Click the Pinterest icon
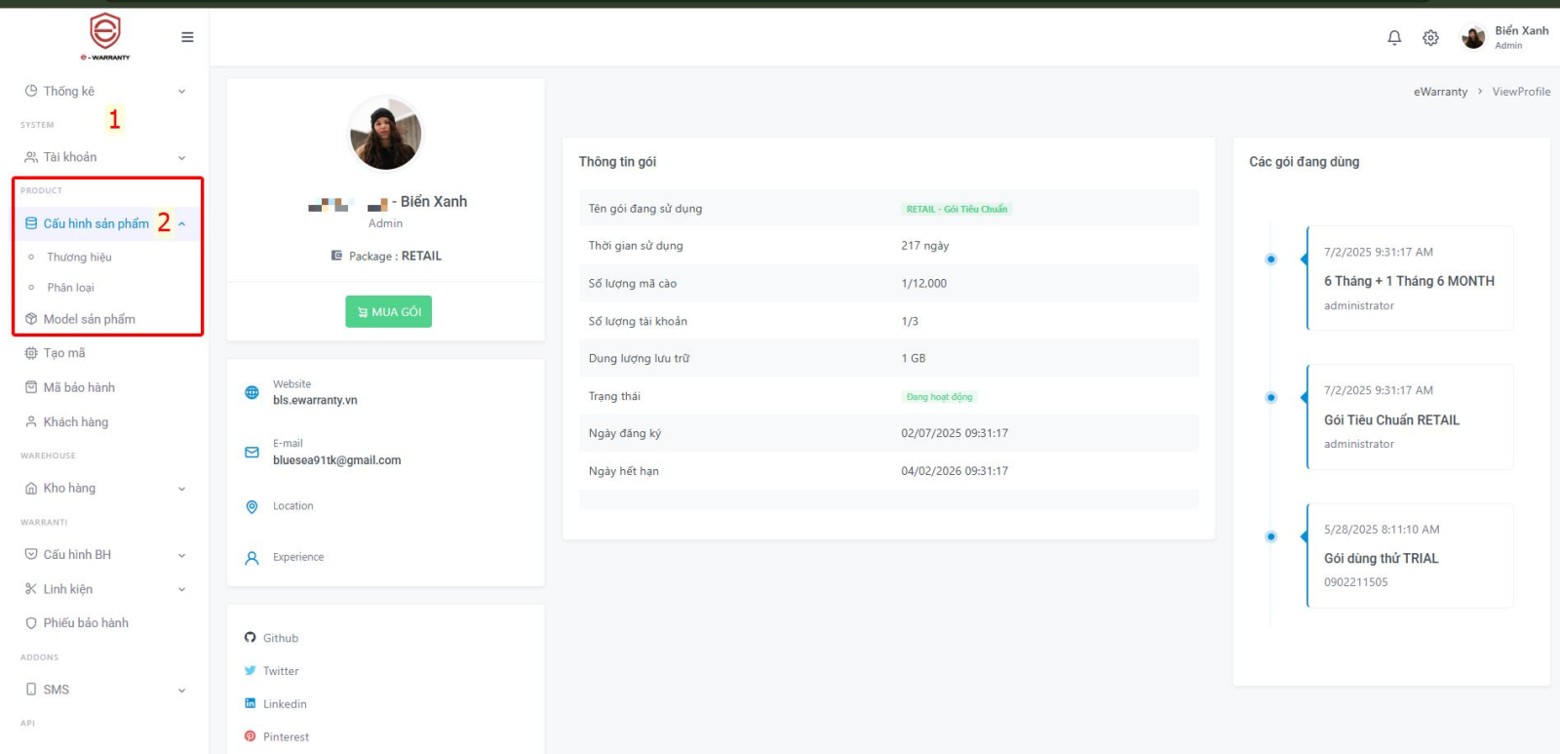The height and width of the screenshot is (754, 1560). coord(251,736)
